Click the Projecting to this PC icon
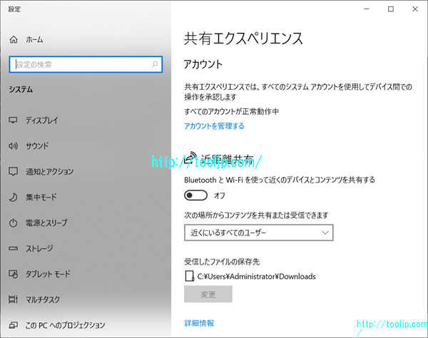The height and width of the screenshot is (338, 428). coord(13,325)
